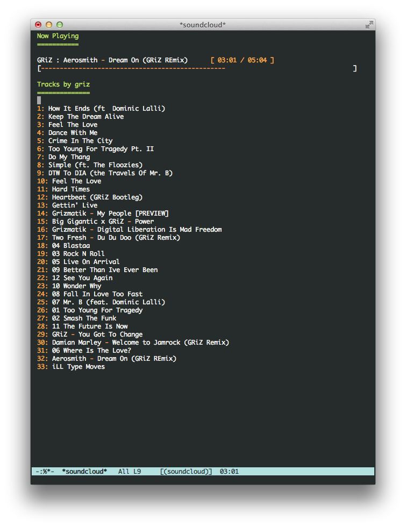Viewport: 406px width, 527px height.
Task: Select track 4 Dance With Me
Action: 67,133
